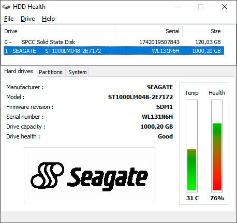The image size is (237, 223).
Task: Minimize the HDD Health window
Action: 177,7
